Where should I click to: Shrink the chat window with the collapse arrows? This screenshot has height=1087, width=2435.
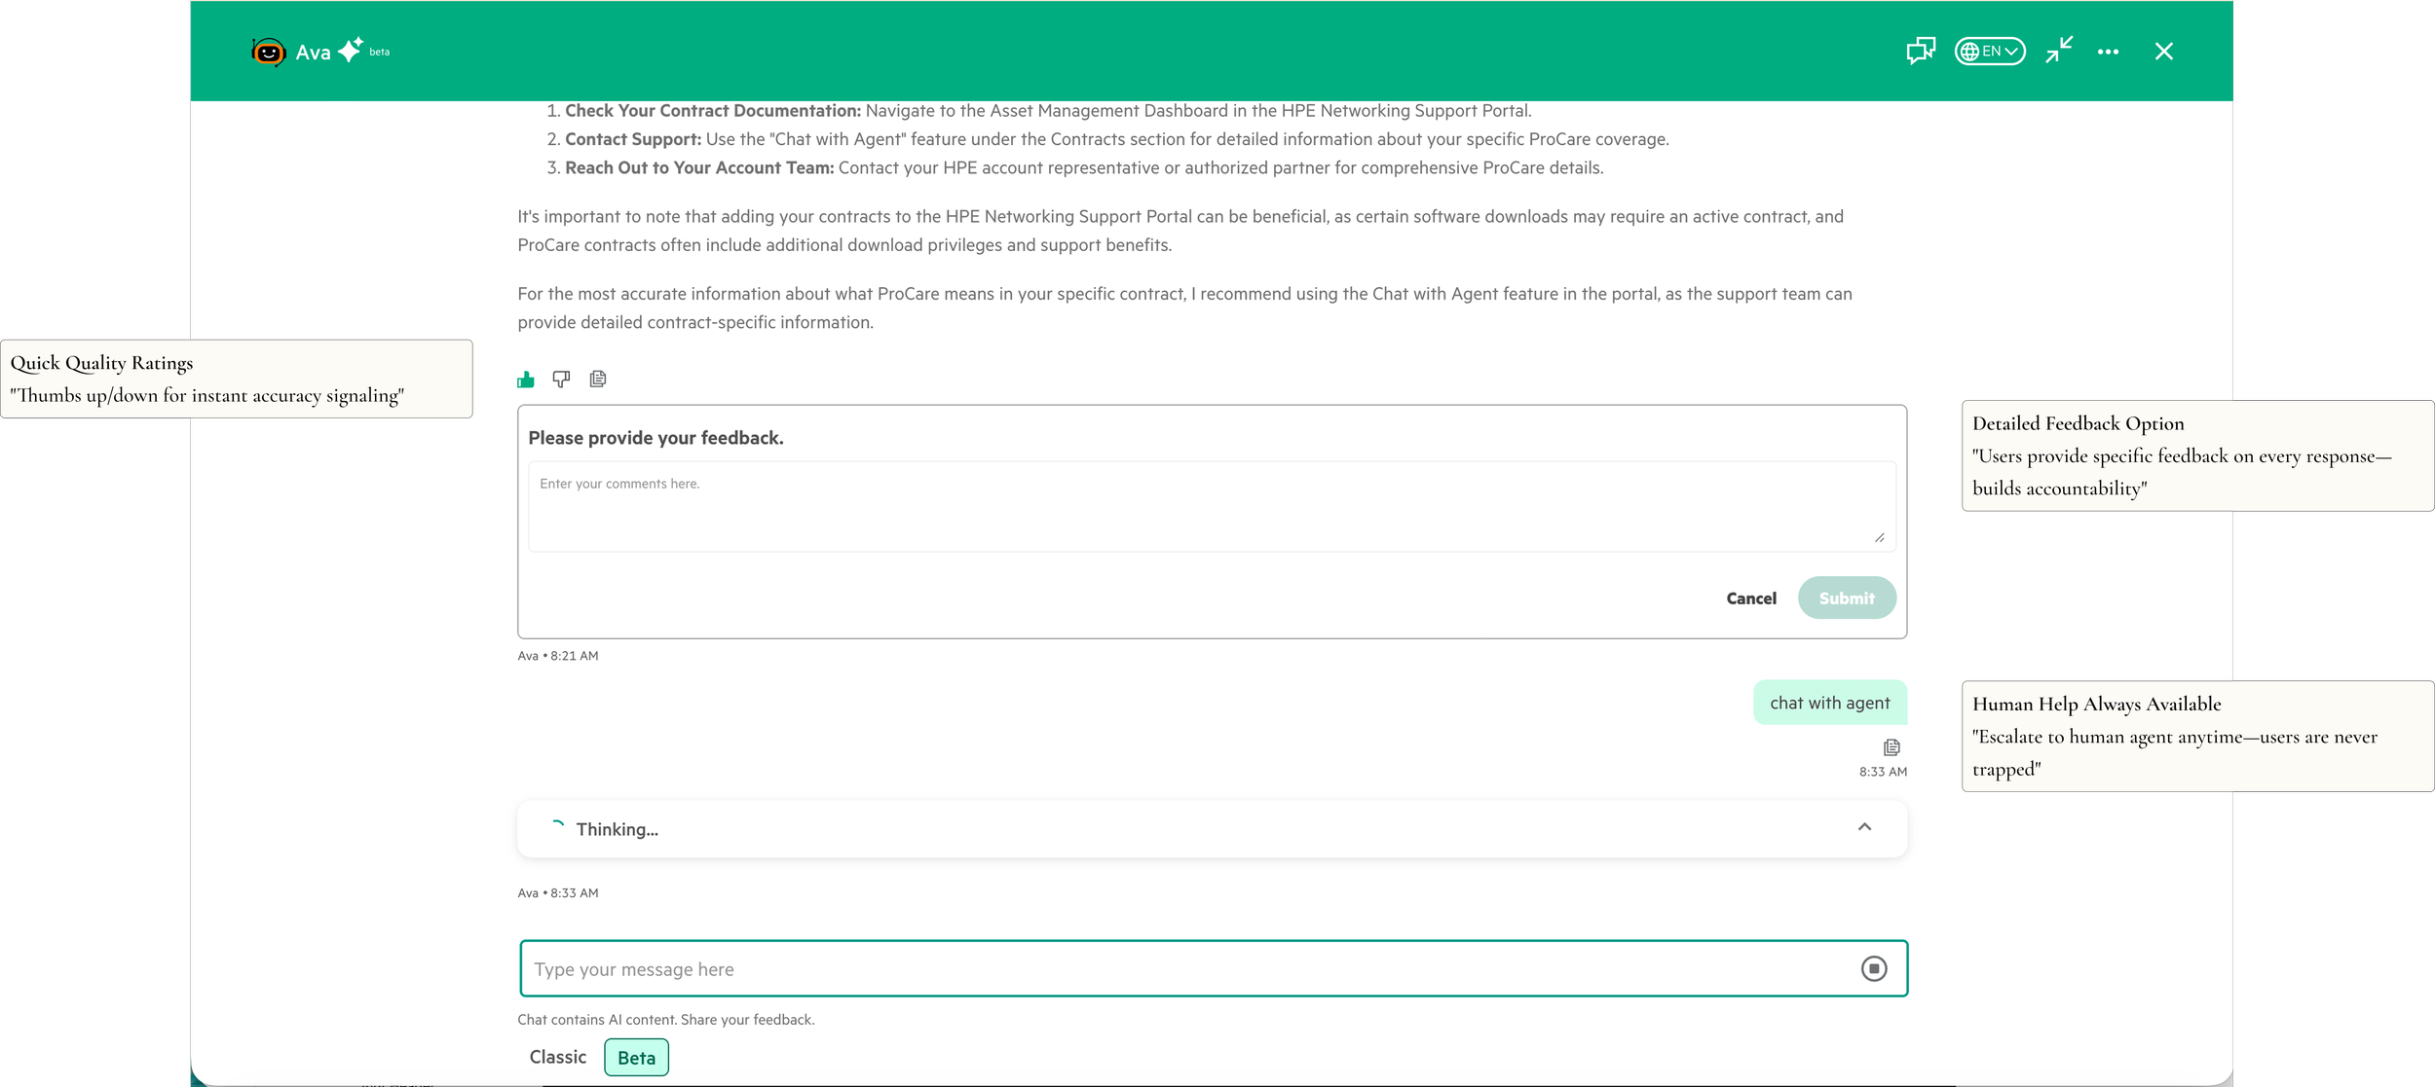pos(2059,51)
